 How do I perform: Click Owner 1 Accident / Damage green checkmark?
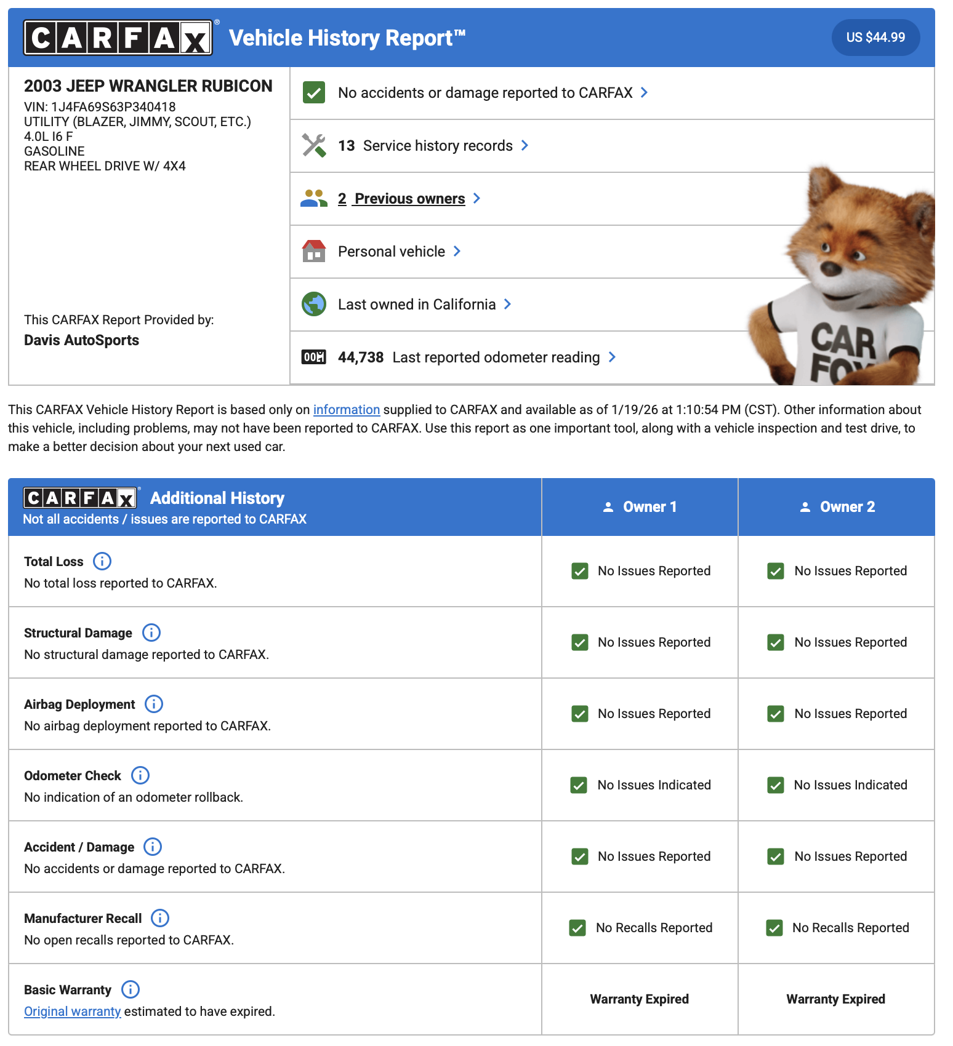coord(580,856)
